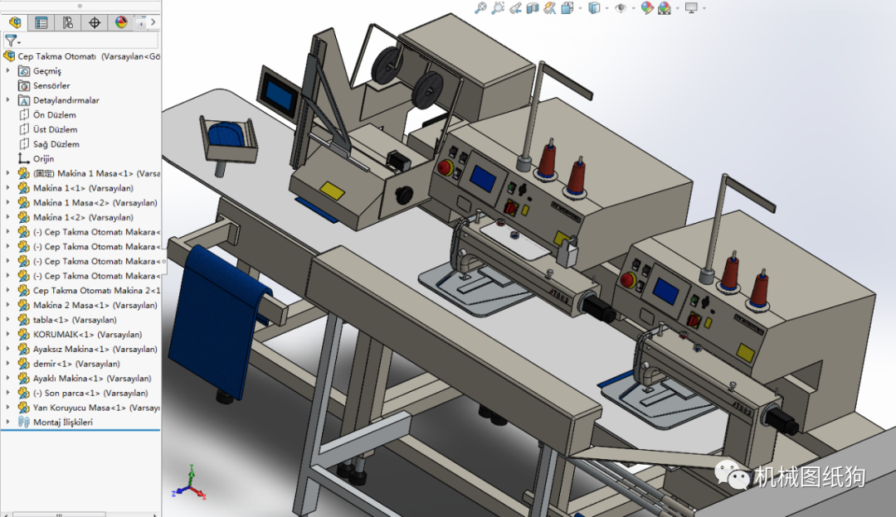Viewport: 896px width, 517px height.
Task: Select the Orijin origin item
Action: (x=36, y=158)
